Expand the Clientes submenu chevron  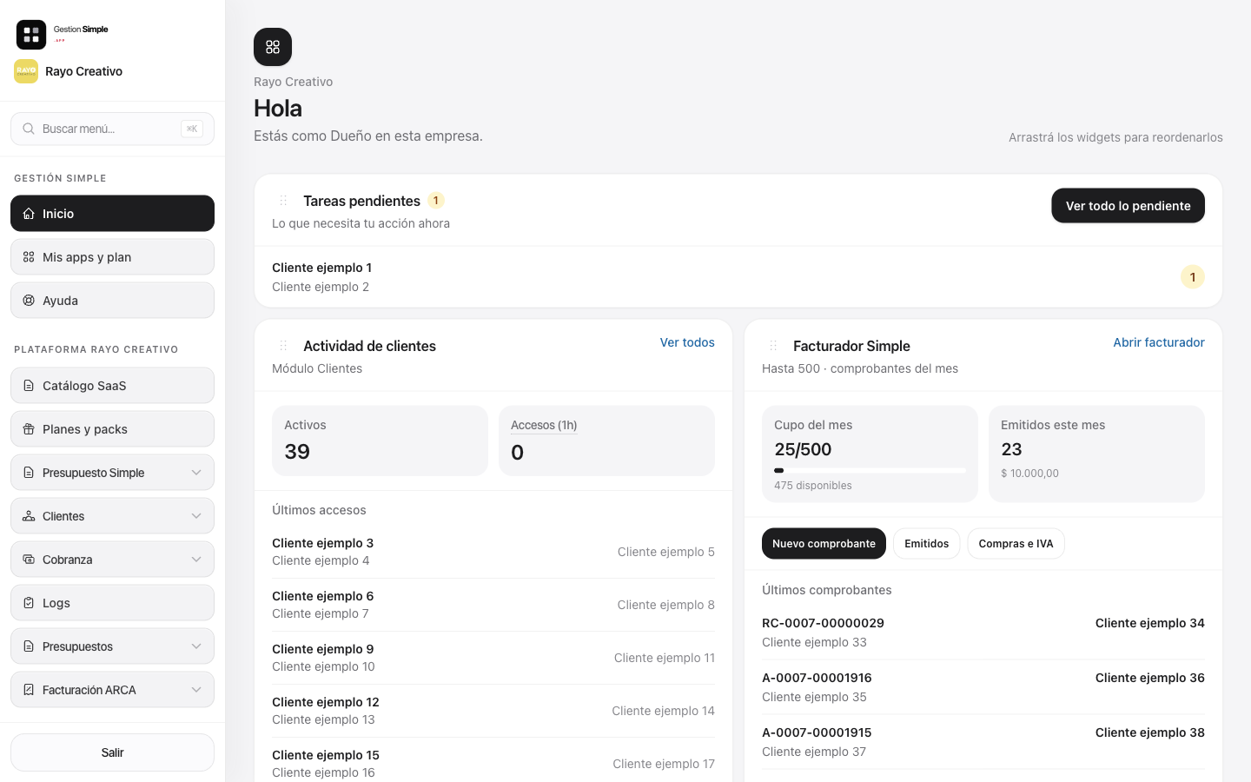tap(196, 516)
